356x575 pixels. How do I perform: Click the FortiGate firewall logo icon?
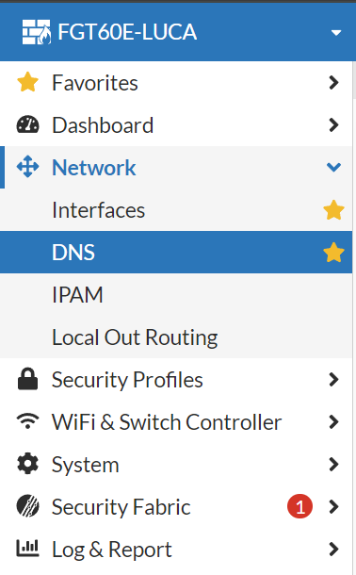click(36, 32)
